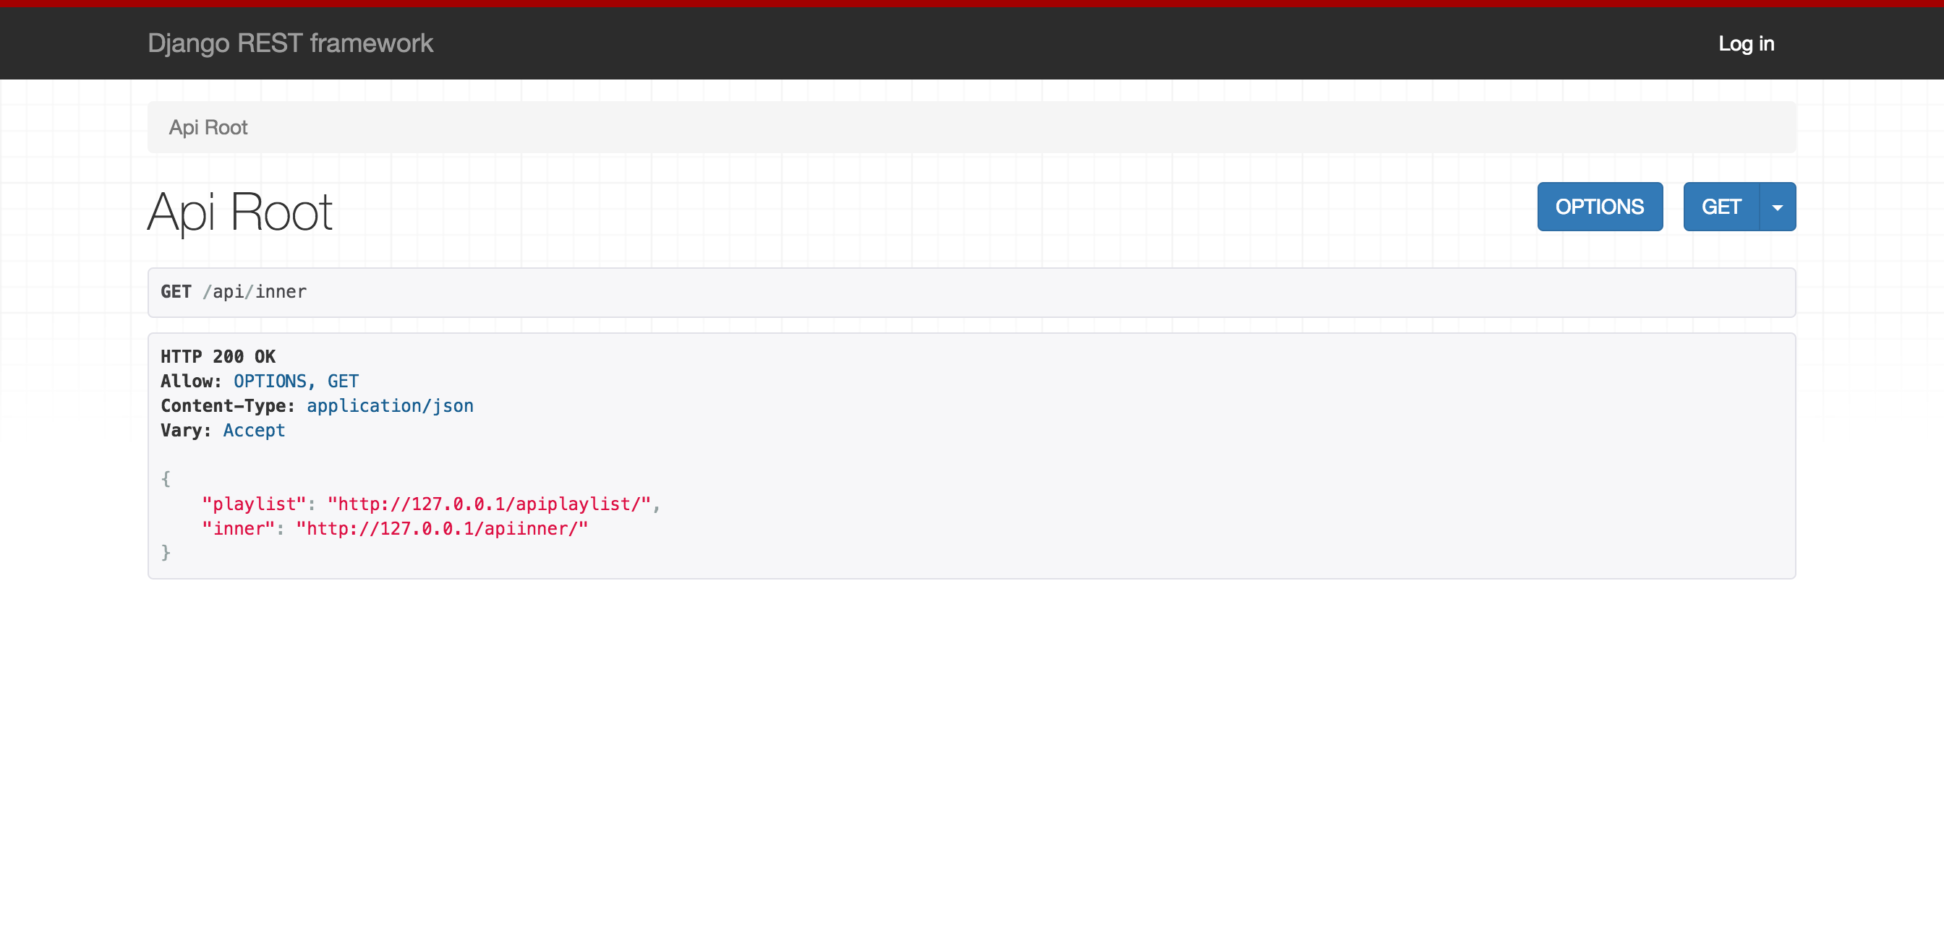Click the Vary header Accept value
Viewport: 1944px width, 948px height.
[x=254, y=431]
